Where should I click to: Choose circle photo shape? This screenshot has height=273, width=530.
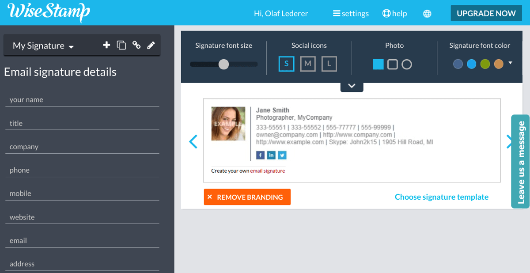coord(407,64)
